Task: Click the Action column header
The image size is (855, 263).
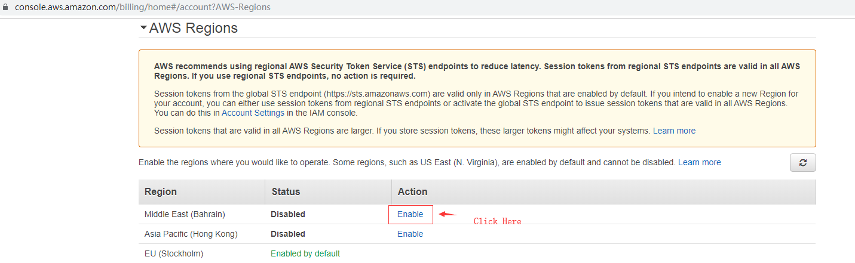Action: (412, 191)
